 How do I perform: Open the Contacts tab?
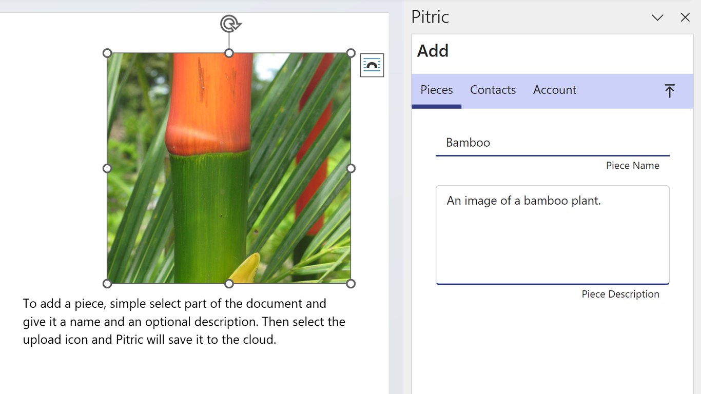point(493,90)
